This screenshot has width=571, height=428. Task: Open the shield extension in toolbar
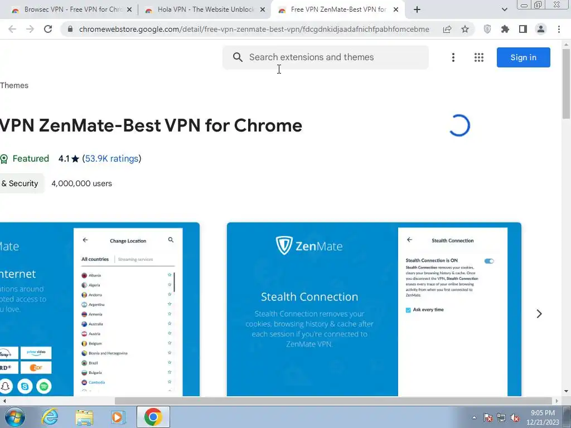click(487, 29)
